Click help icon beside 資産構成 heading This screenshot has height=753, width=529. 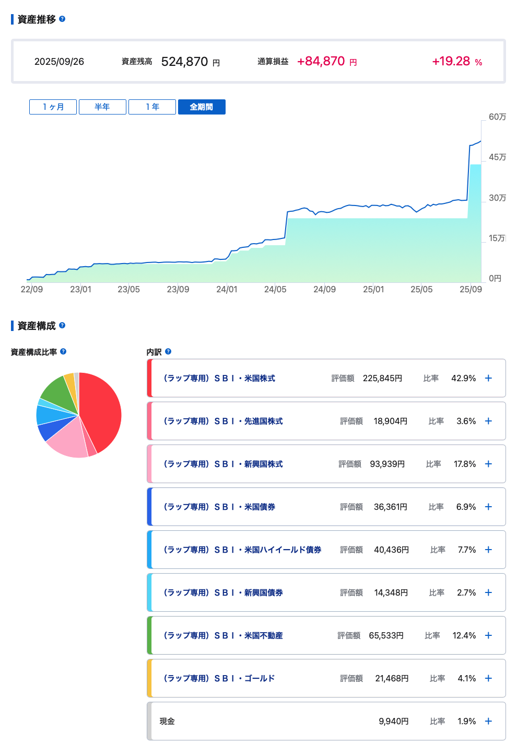click(x=62, y=325)
